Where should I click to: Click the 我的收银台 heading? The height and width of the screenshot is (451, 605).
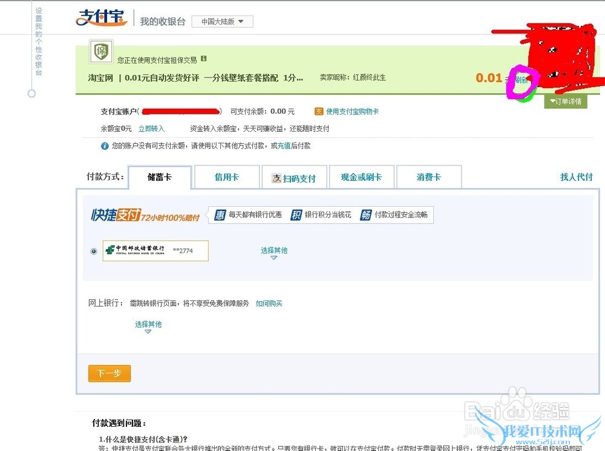coord(163,22)
